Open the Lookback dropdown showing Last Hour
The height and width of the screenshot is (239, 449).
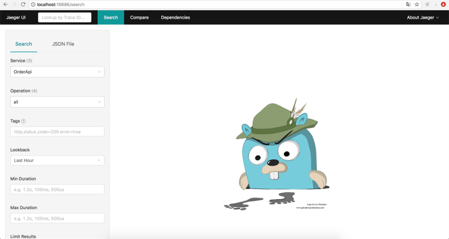(x=57, y=160)
